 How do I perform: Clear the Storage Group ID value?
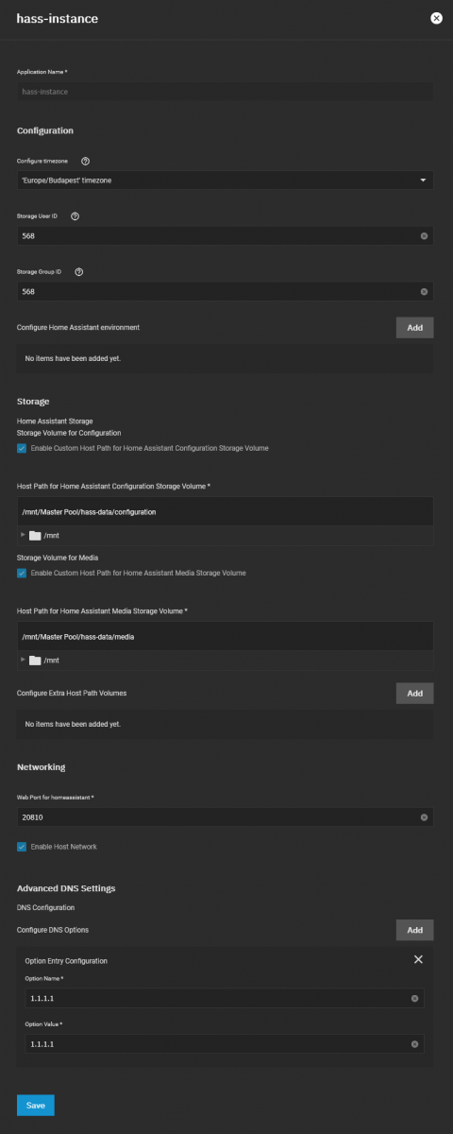[x=424, y=291]
